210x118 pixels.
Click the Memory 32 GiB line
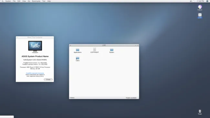coord(35,69)
